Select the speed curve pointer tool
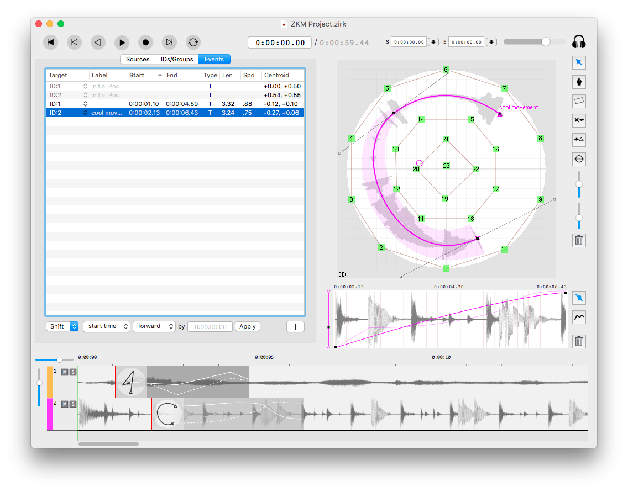The height and width of the screenshot is (492, 628). coord(579,298)
